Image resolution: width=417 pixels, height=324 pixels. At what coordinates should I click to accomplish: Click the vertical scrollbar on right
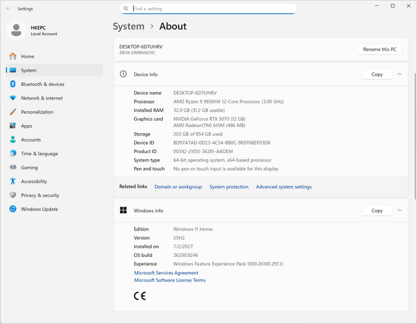pyautogui.click(x=415, y=136)
